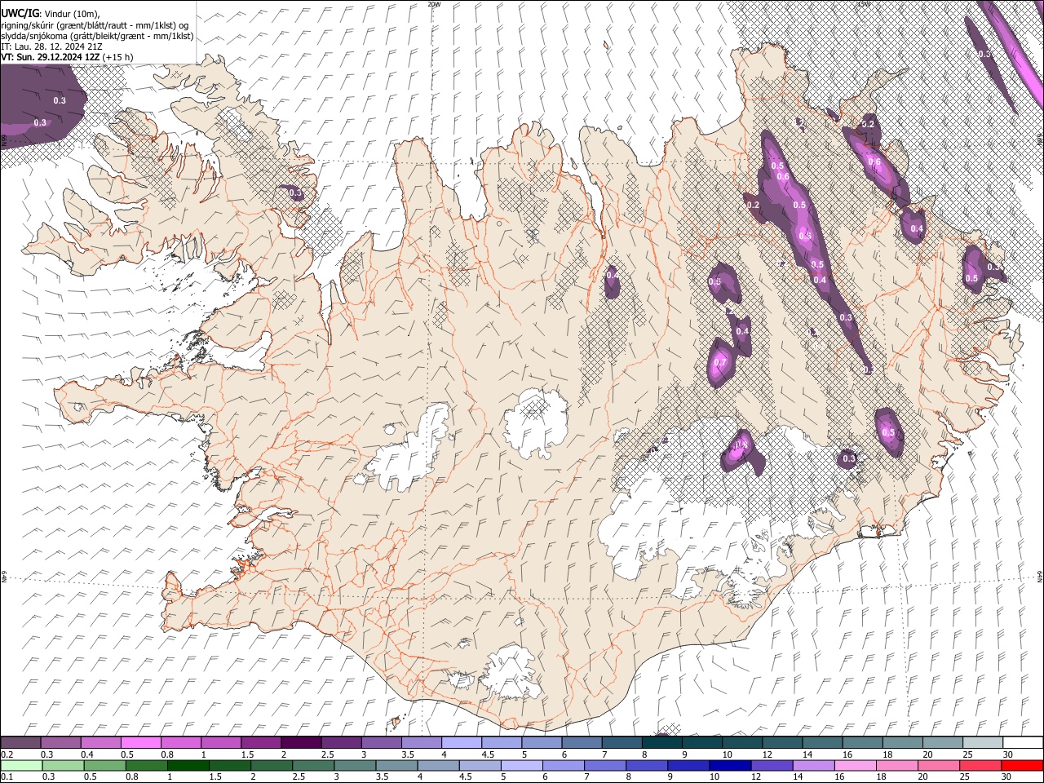Viewport: 1044px width, 783px height.
Task: Click the 20W longitude label at top
Action: [434, 4]
